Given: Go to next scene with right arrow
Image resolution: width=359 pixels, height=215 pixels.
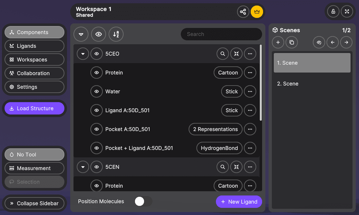Looking at the screenshot, I should click(x=346, y=43).
